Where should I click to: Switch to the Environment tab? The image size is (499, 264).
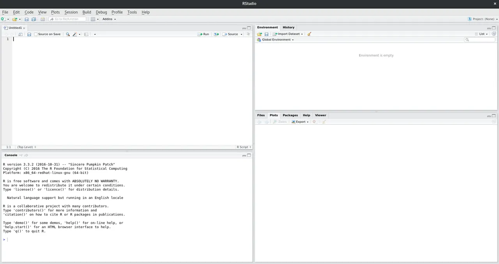(x=267, y=27)
